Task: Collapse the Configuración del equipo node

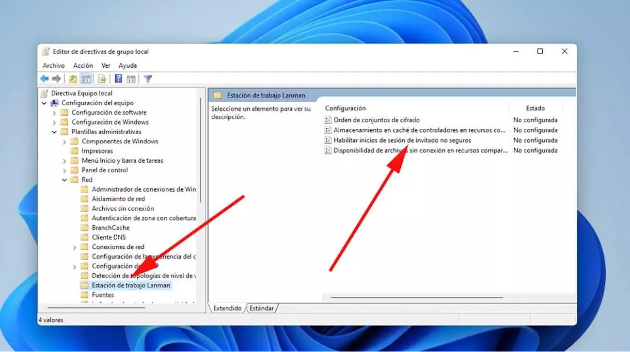Action: point(44,103)
